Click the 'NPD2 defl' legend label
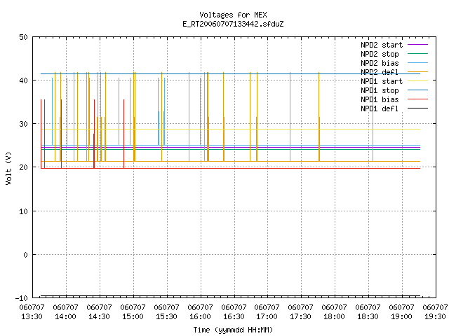 point(380,72)
